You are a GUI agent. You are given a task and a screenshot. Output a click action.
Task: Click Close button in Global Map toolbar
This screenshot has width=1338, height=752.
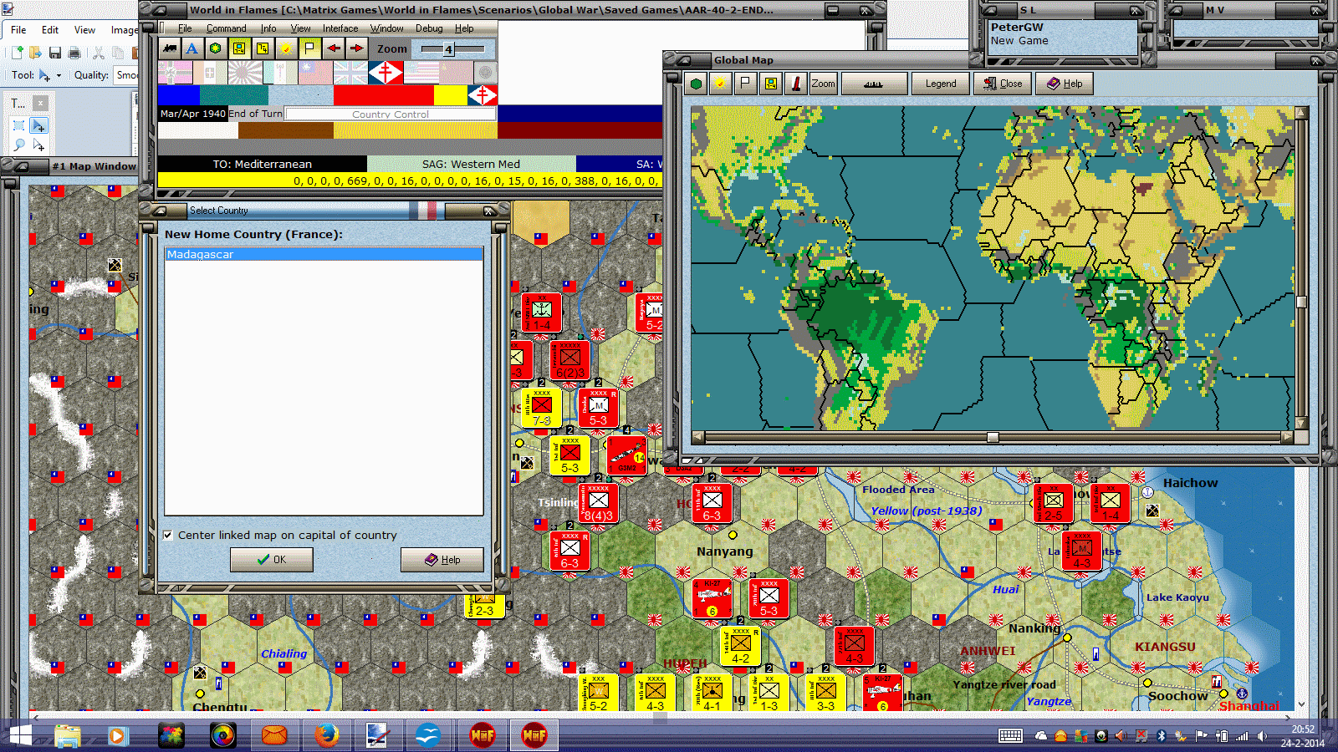(1003, 84)
